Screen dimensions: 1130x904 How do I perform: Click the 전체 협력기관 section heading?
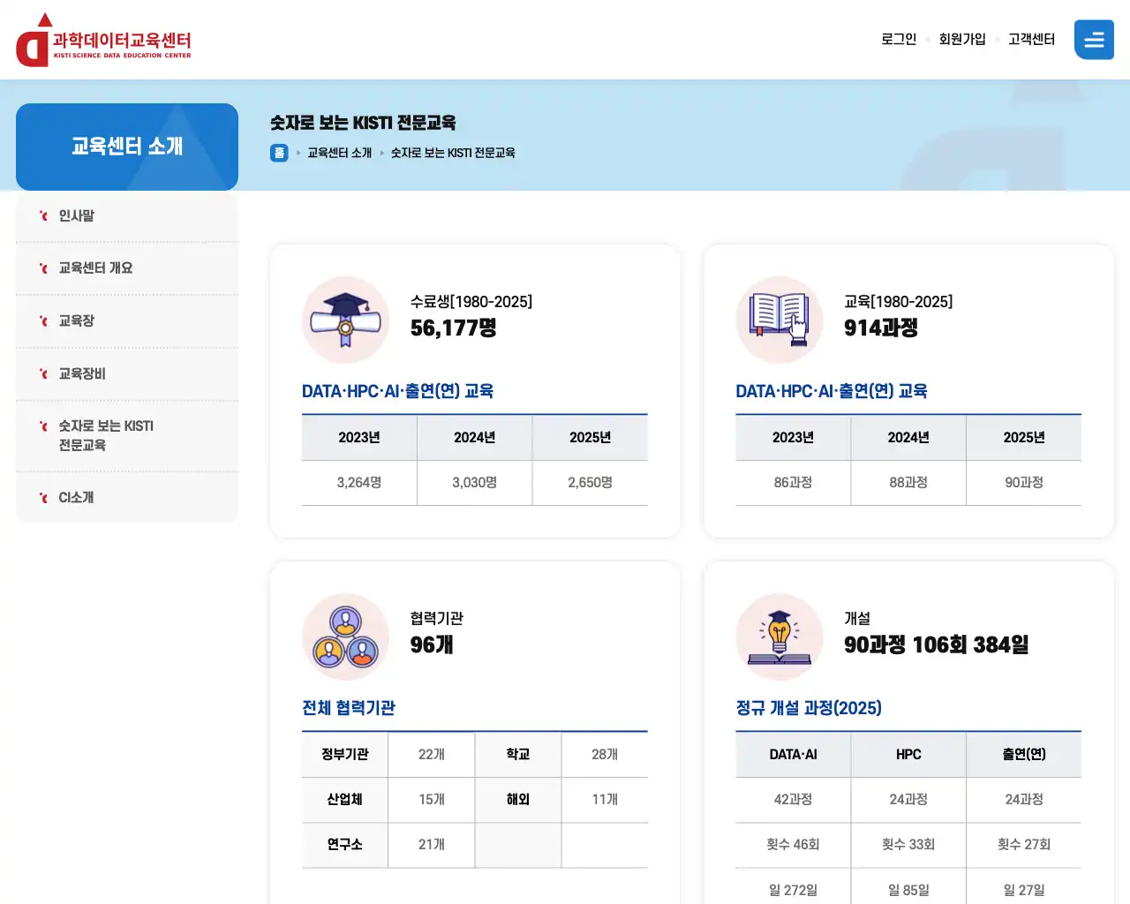click(x=349, y=708)
